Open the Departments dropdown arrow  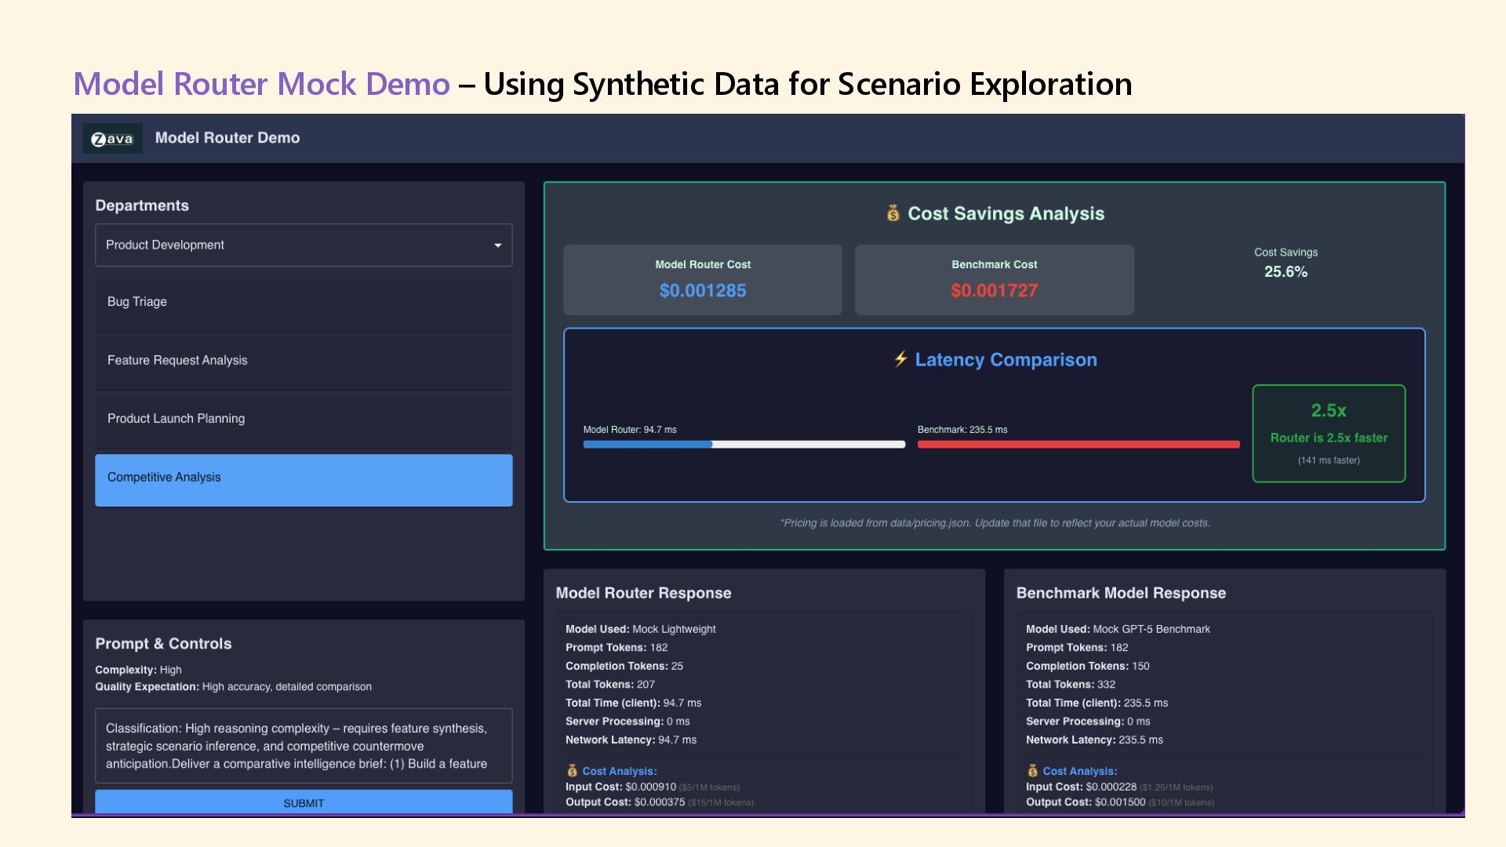coord(497,245)
